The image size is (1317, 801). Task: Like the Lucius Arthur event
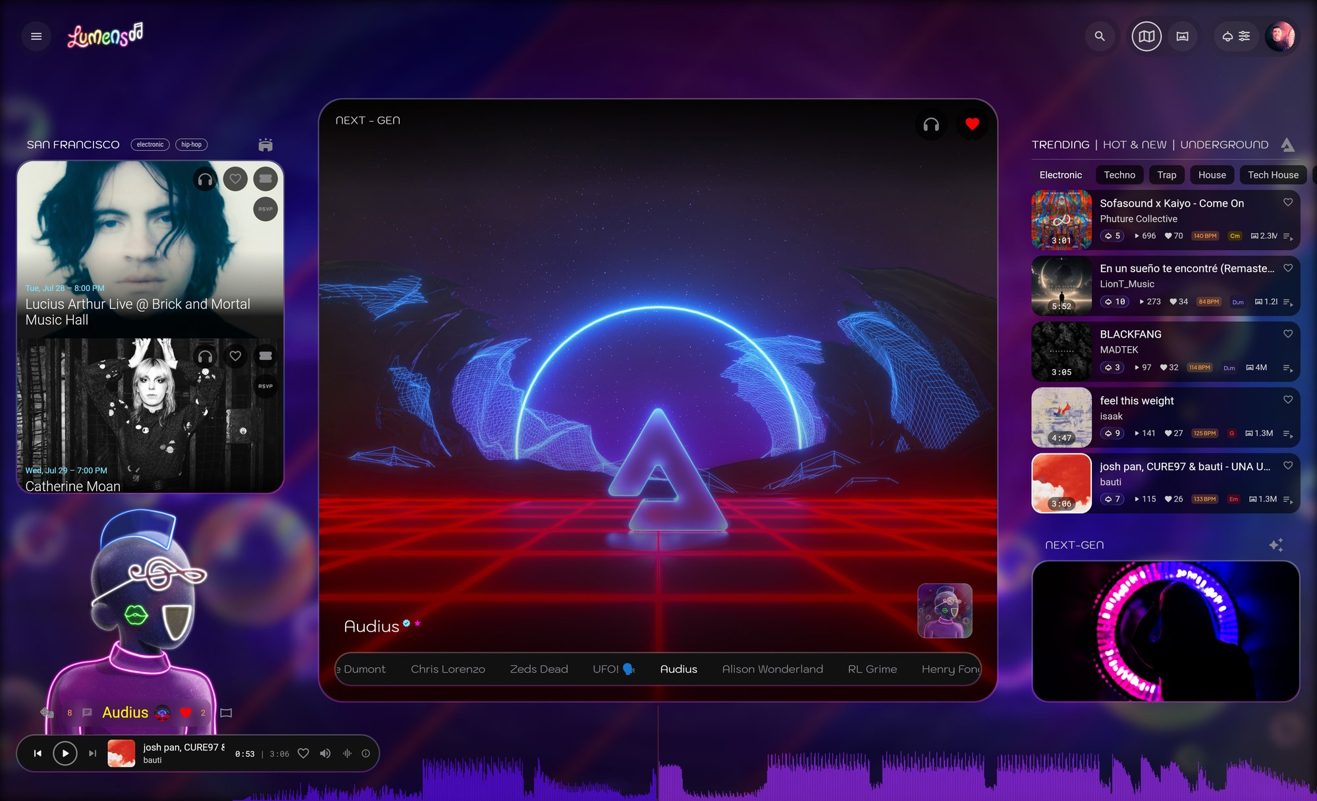[235, 179]
